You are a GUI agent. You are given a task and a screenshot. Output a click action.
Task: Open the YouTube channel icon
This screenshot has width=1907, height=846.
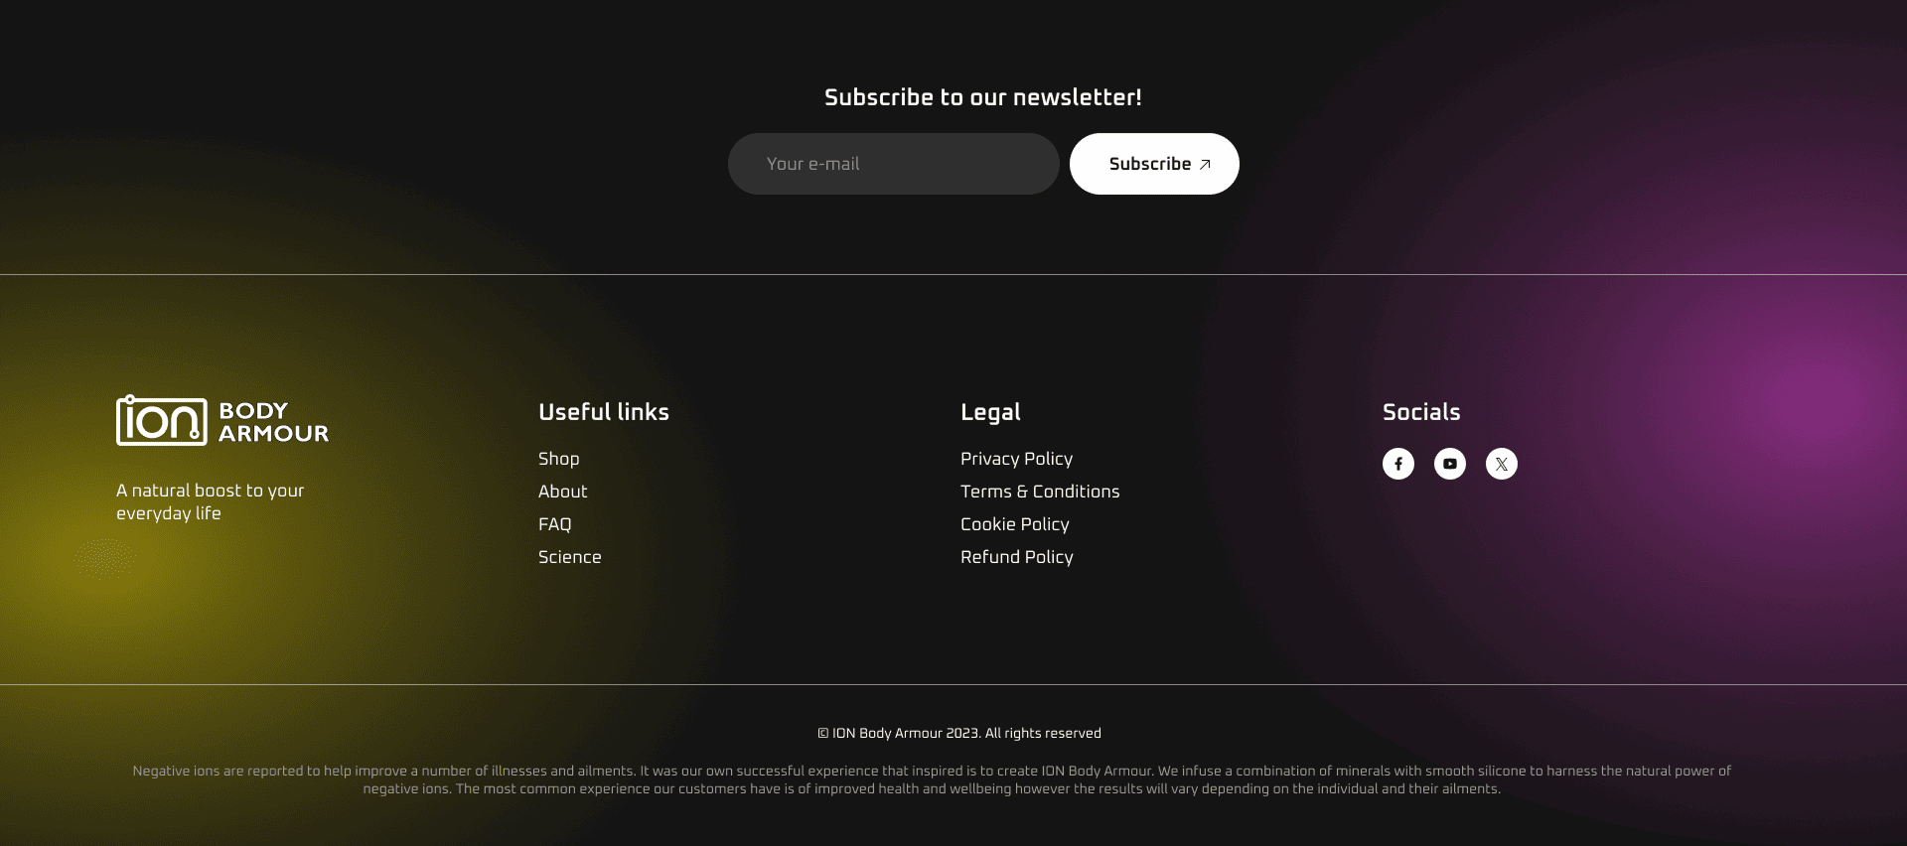coord(1450,464)
